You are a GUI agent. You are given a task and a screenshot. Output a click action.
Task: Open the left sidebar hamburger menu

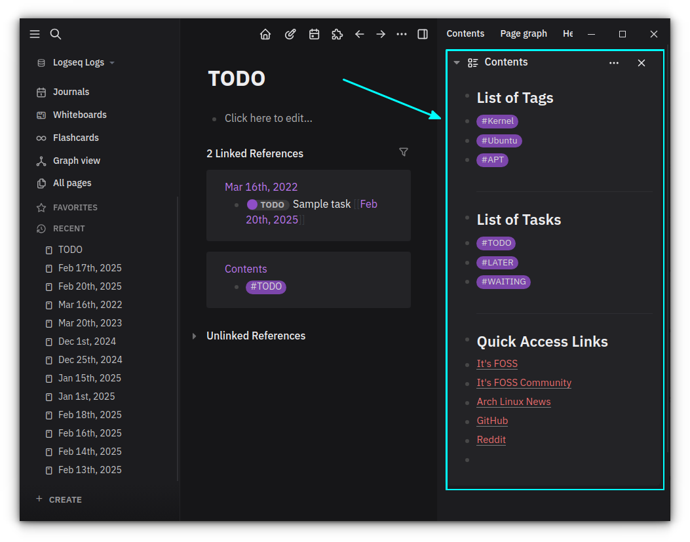(x=35, y=34)
